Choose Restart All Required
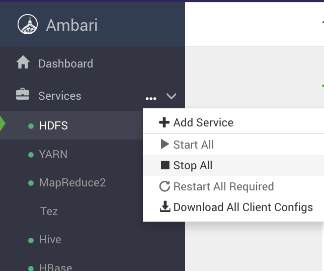 point(233,186)
